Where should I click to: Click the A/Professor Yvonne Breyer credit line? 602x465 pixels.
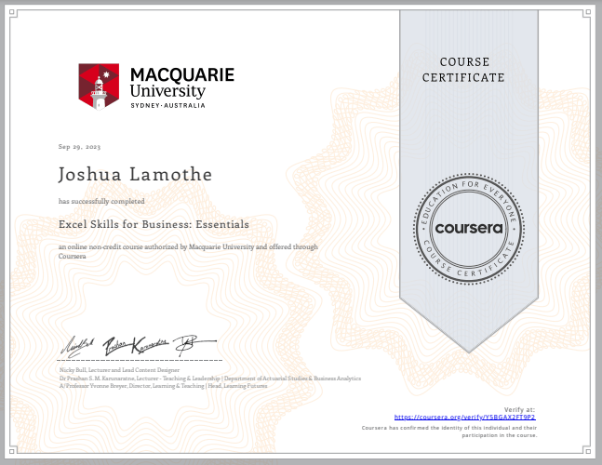tap(162, 385)
